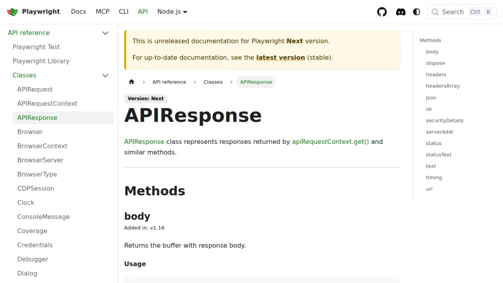Open the apiRequestContext.get() link
The width and height of the screenshot is (503, 283).
coord(330,142)
